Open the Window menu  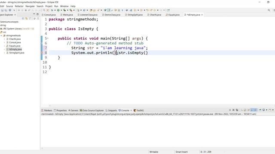point(64,6)
